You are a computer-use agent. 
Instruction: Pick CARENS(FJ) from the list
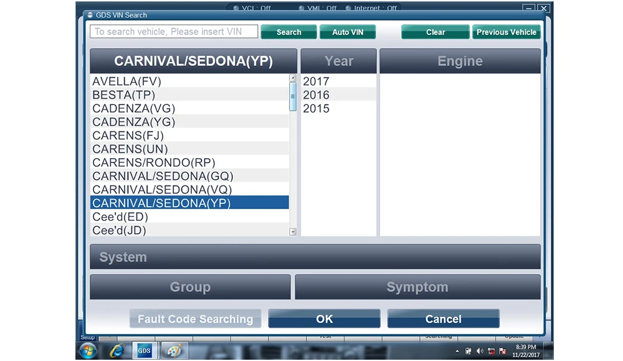189,135
